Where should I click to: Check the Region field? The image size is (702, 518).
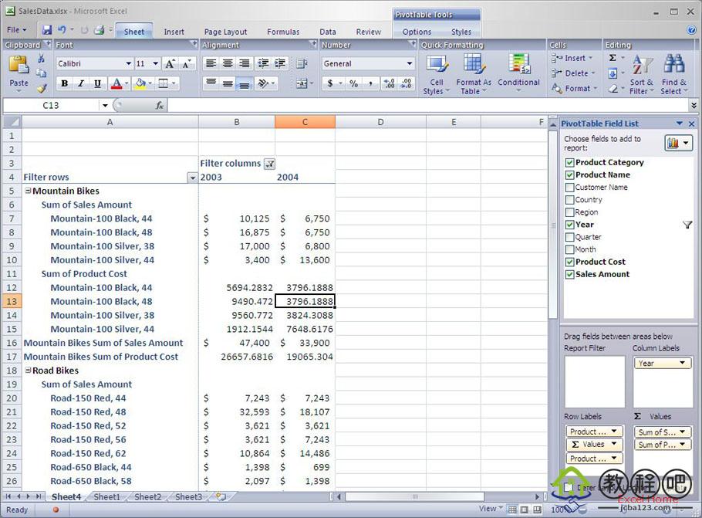point(569,212)
